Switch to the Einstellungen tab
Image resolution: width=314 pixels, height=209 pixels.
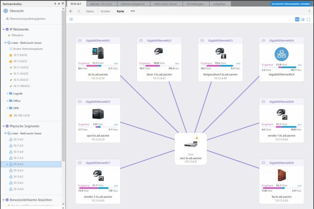[x=195, y=4]
